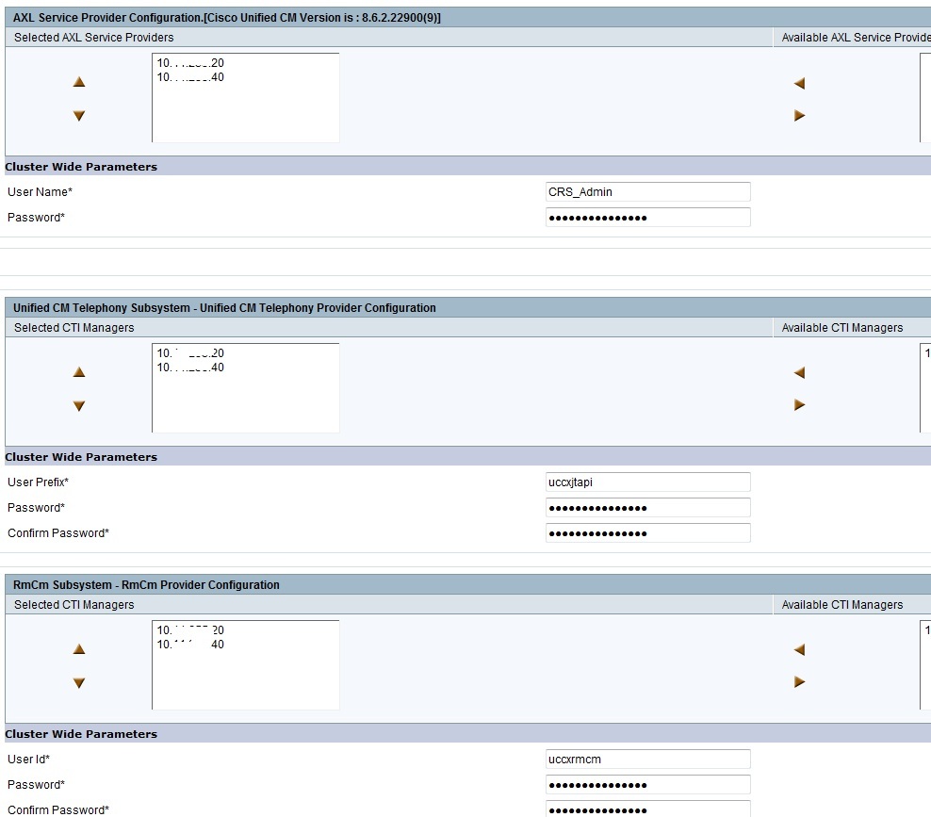
Task: Click up arrow in Unified CM Telephony CTI Managers
Action: coord(78,371)
